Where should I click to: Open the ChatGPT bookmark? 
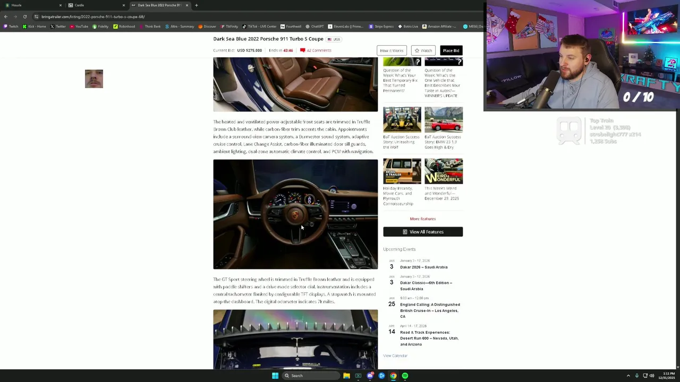pos(314,27)
